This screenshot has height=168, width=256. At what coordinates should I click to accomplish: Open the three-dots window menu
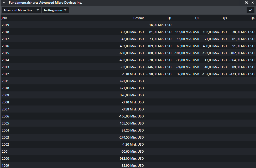point(5,3)
